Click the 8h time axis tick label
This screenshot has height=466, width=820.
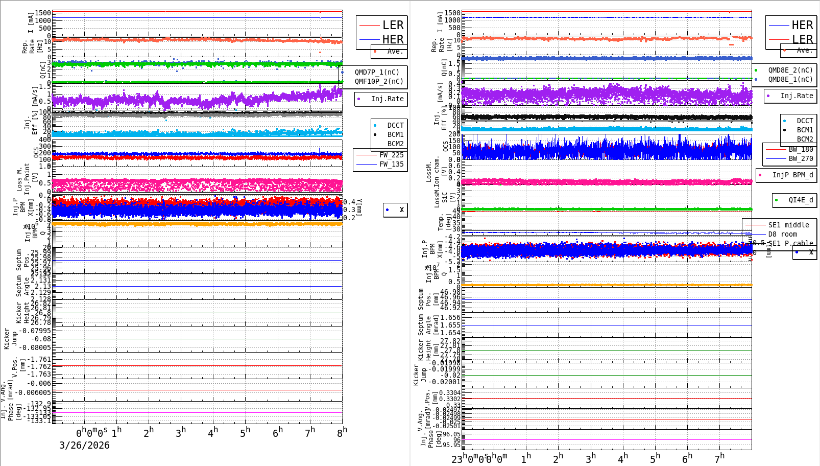(342, 432)
